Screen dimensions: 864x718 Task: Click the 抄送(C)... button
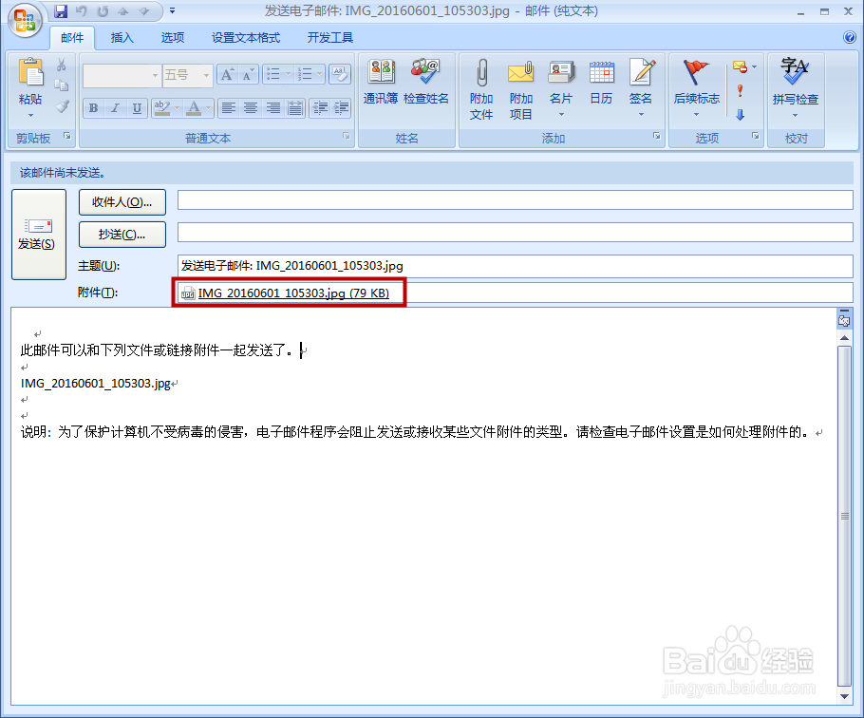[122, 235]
